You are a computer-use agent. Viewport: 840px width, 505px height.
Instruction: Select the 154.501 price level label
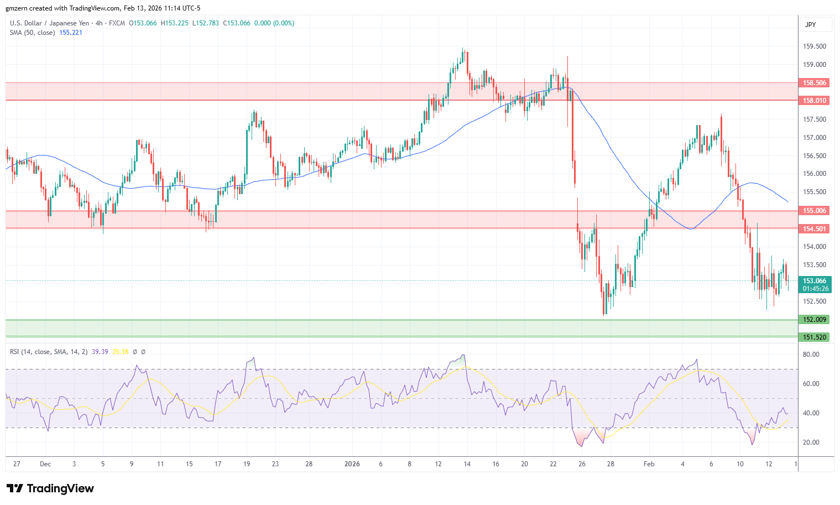pyautogui.click(x=815, y=229)
